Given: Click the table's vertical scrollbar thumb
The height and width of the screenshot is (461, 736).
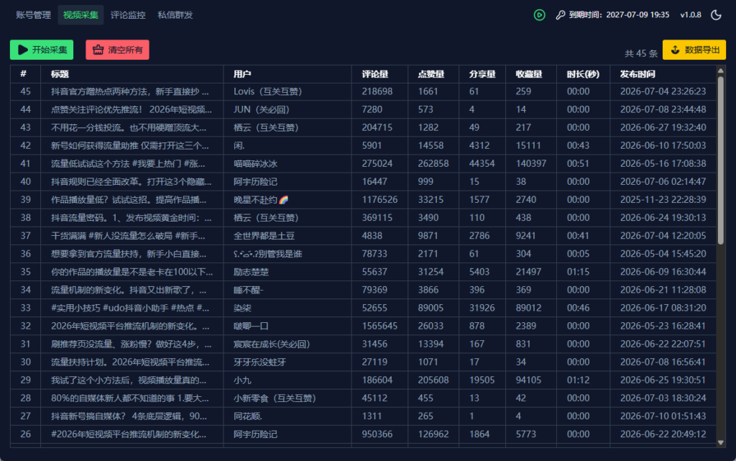Looking at the screenshot, I should pyautogui.click(x=720, y=160).
